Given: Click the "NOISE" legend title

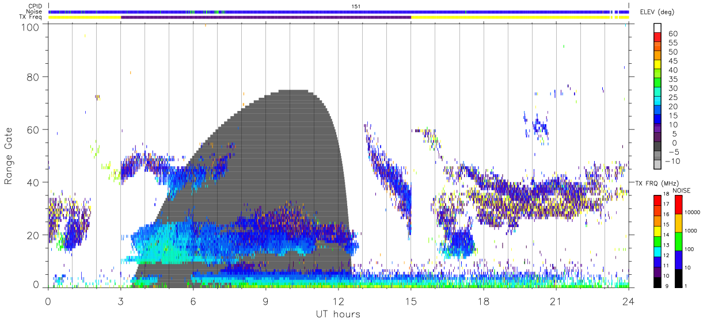Looking at the screenshot, I should pos(682,190).
